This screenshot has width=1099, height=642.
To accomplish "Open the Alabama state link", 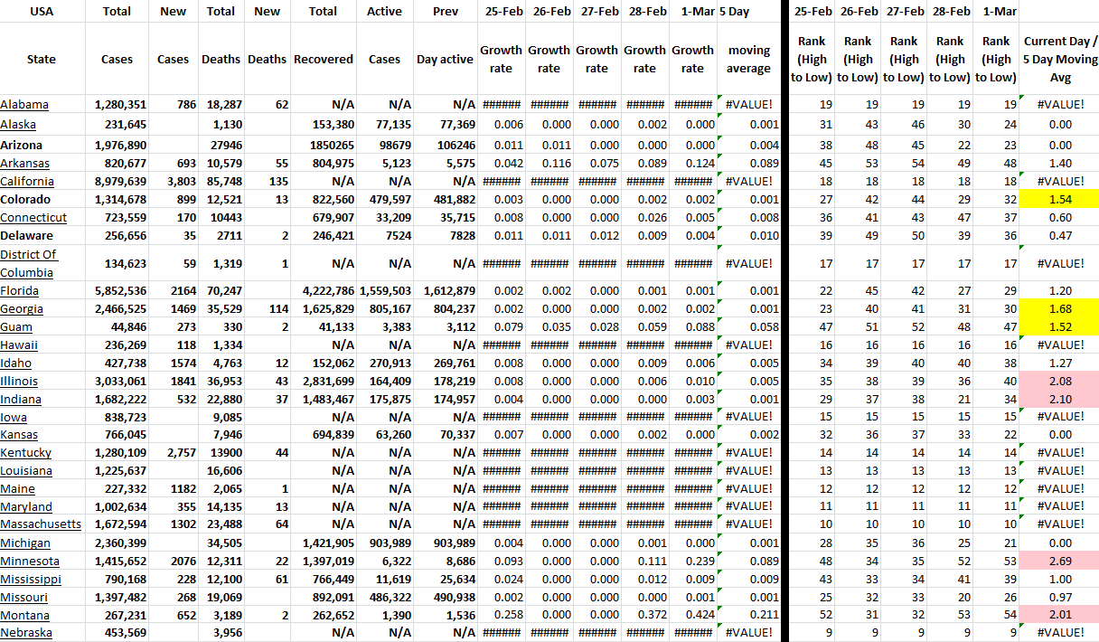I will tap(24, 105).
